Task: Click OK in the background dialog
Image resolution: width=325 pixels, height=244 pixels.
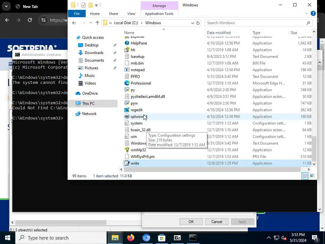Action: [x=191, y=221]
